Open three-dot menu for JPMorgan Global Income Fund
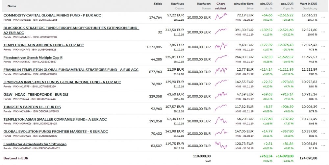329x165 pixels. (323, 84)
